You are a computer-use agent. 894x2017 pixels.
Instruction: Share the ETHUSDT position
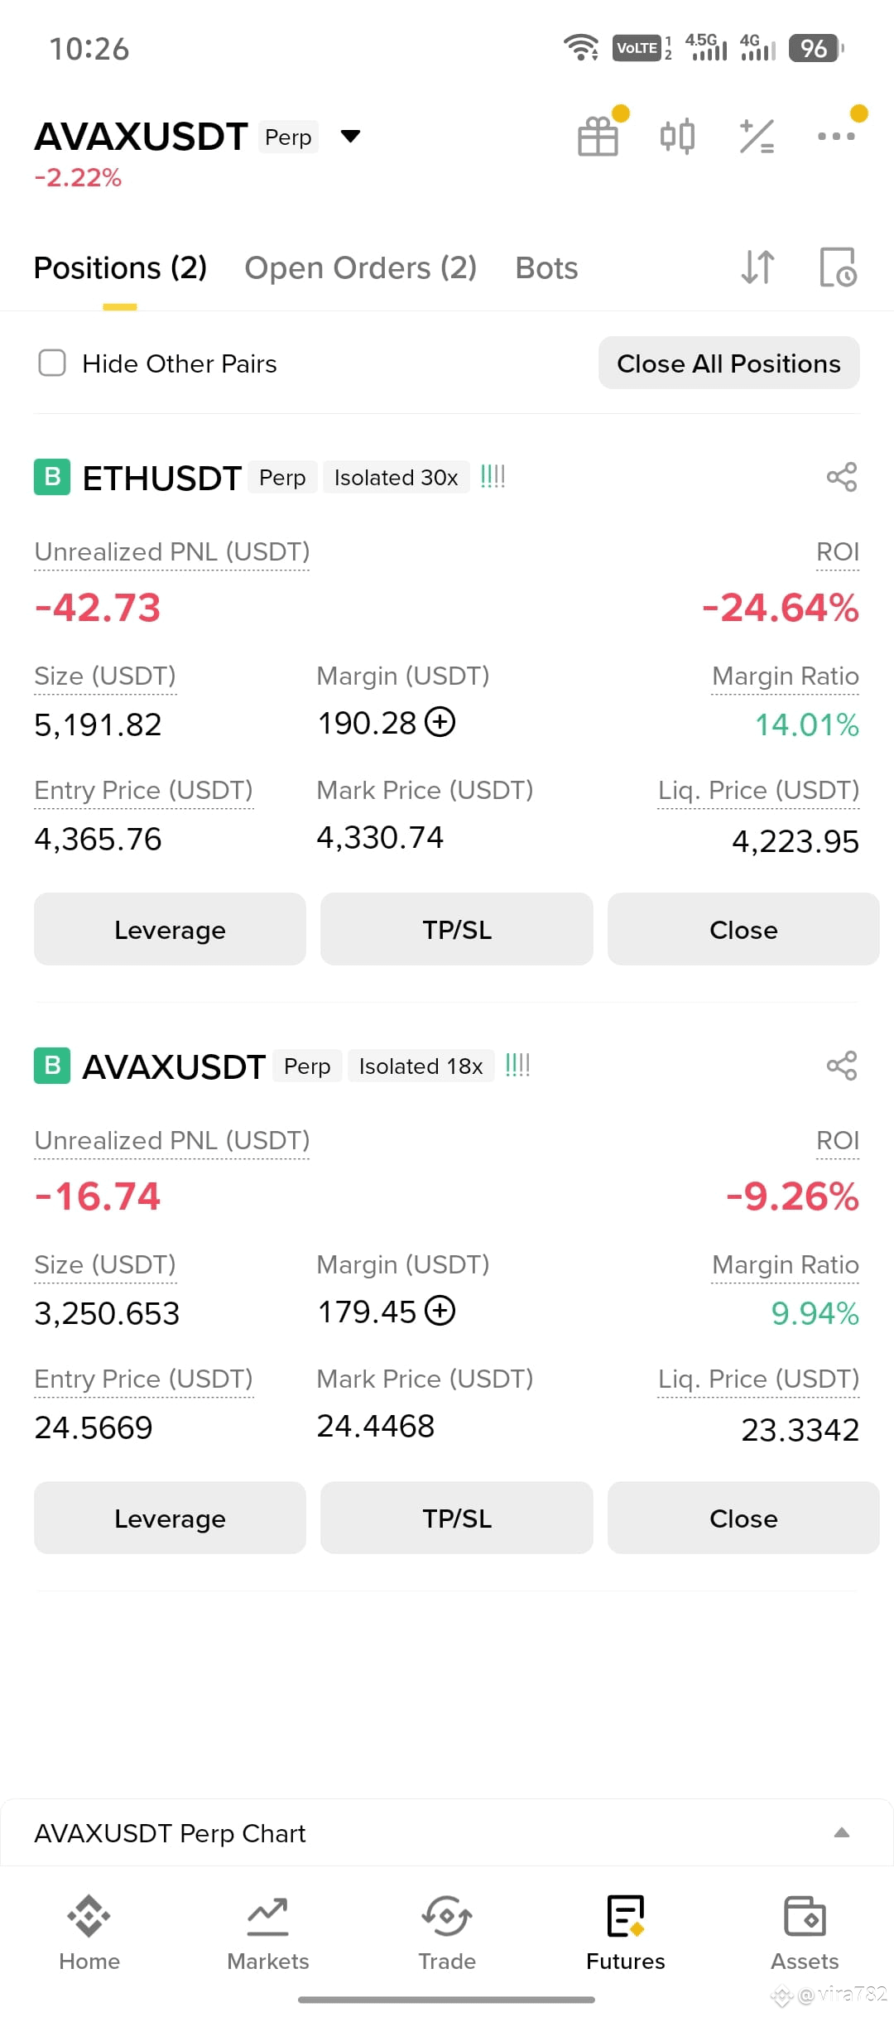tap(842, 477)
